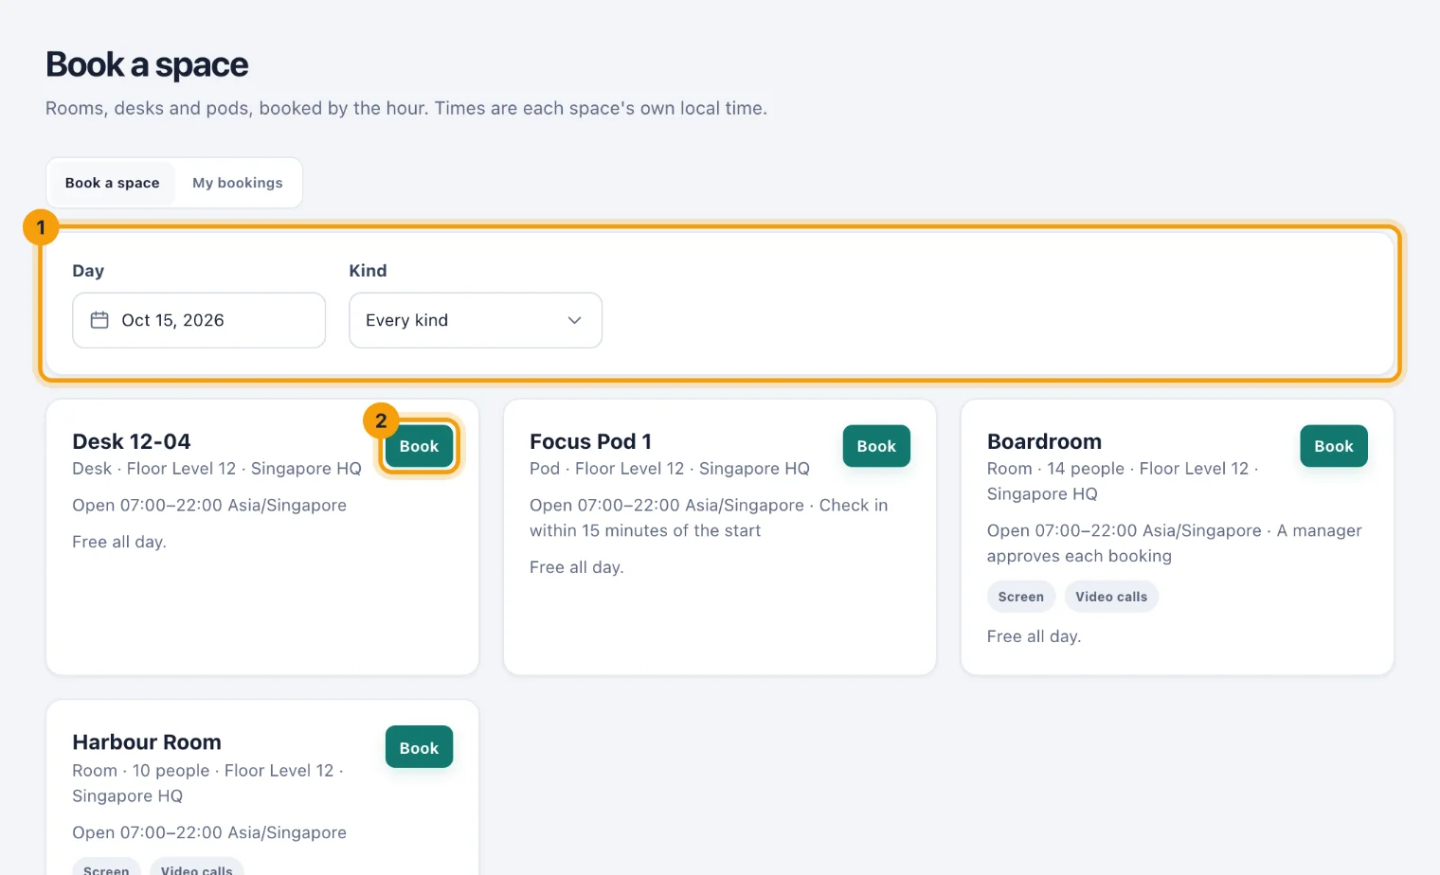Select the Book a space tab
Screen dimensions: 1440x875
tap(112, 183)
